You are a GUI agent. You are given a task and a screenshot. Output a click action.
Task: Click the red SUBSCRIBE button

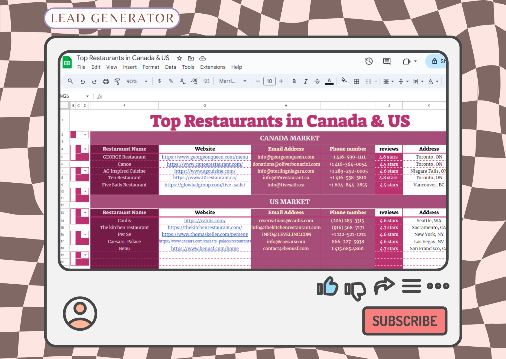405,321
